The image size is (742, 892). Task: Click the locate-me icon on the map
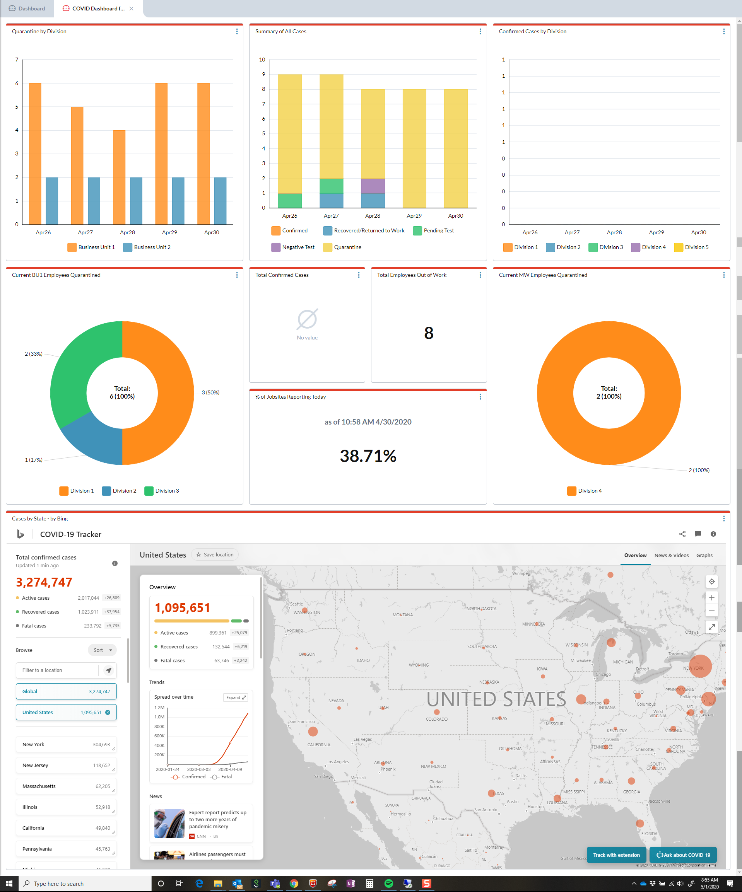(x=712, y=582)
